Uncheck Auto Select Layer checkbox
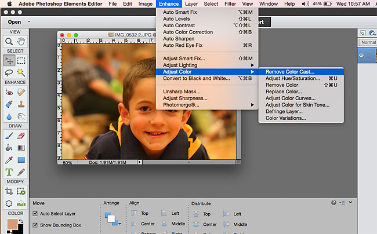377x234 pixels. (x=35, y=214)
